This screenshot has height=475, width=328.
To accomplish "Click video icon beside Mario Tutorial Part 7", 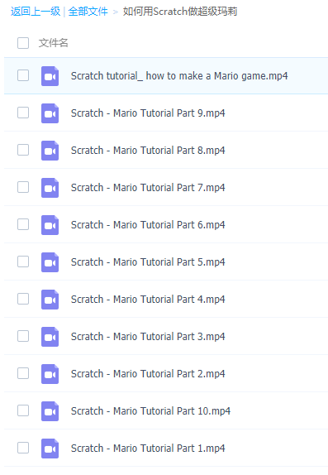I will coord(50,188).
